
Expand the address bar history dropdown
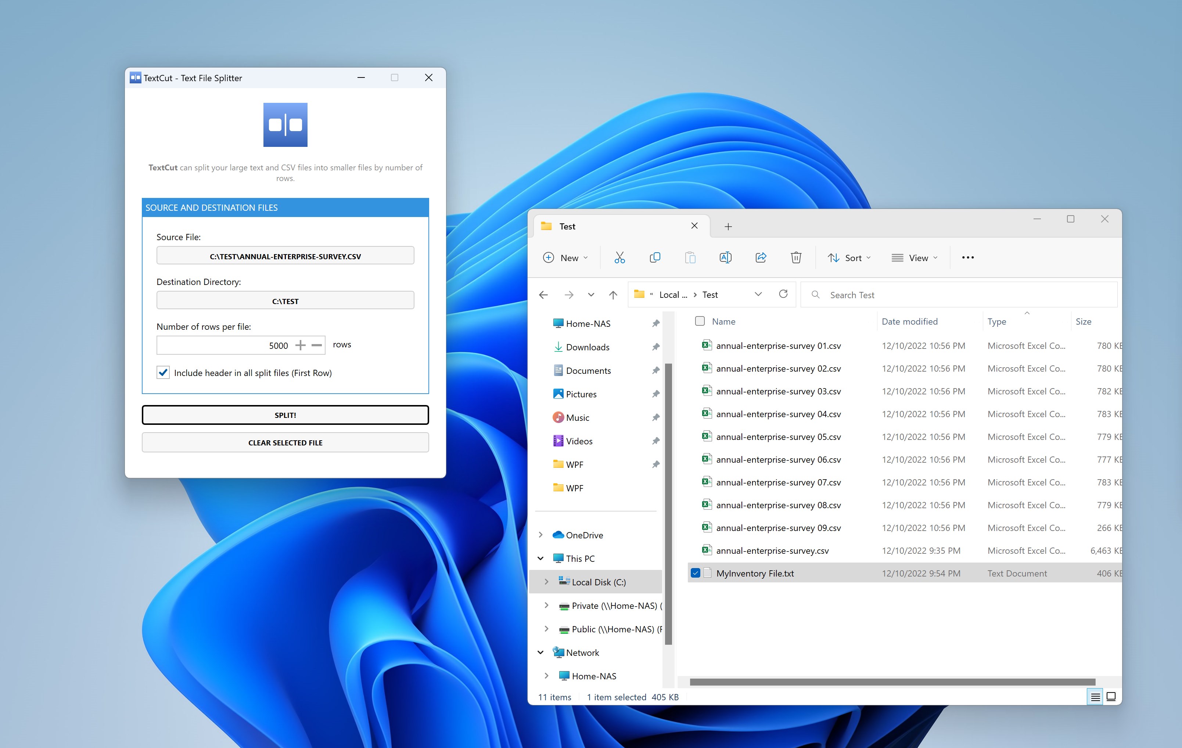pyautogui.click(x=758, y=294)
